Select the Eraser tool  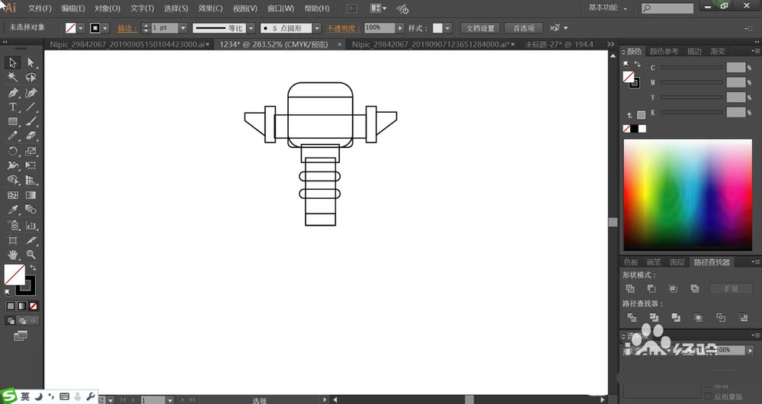pos(30,136)
